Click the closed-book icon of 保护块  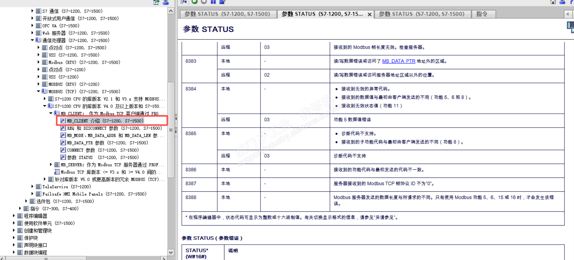(x=20, y=238)
